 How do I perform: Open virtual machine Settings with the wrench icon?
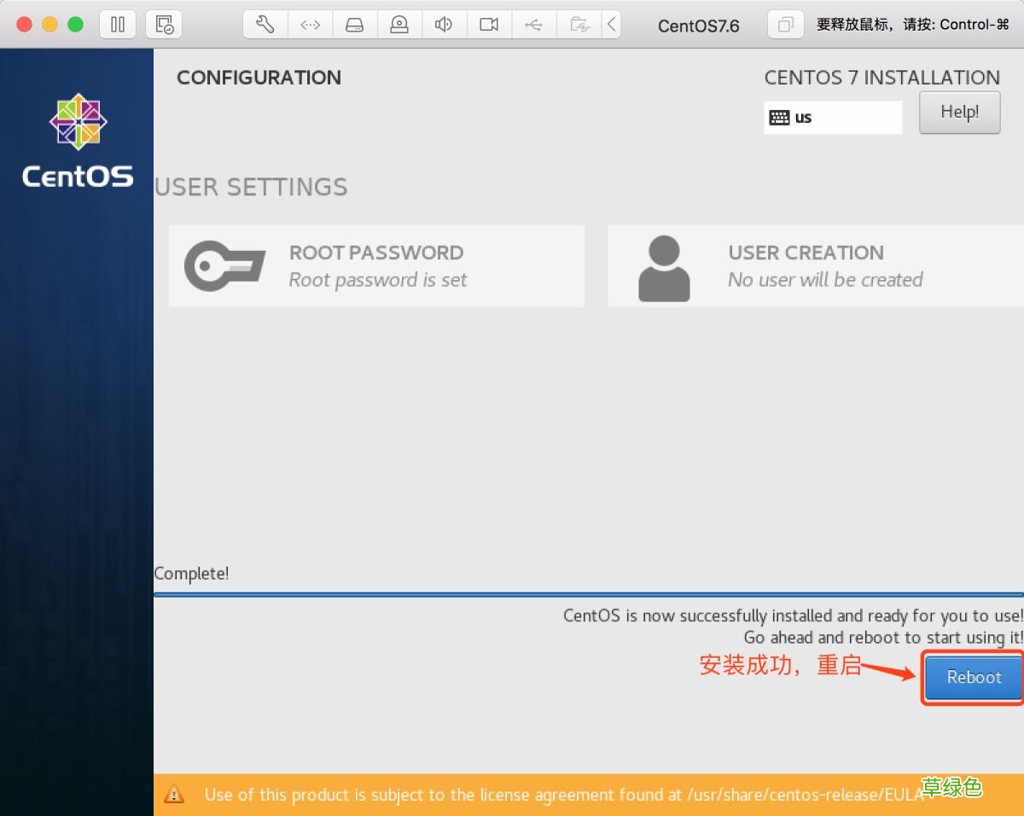click(265, 24)
